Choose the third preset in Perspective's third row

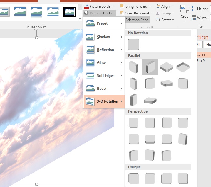click(x=166, y=156)
